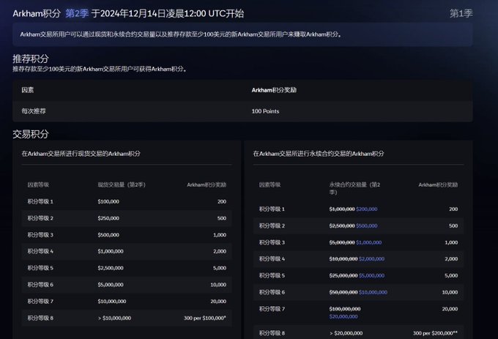The image size is (498, 339).
Task: Click the > $10,000,000 spot volume cell
Action: [x=114, y=318]
